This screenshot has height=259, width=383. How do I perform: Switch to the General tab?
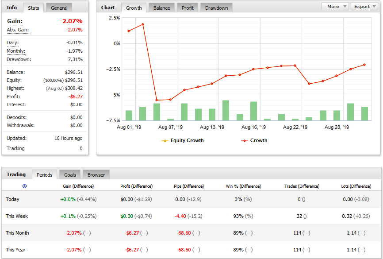[x=59, y=8]
